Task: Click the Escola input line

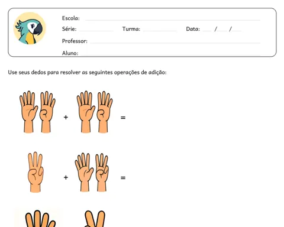Action: (173, 20)
